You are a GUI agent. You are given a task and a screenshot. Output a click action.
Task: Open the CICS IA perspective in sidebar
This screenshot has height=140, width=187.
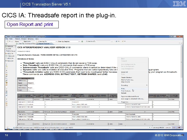[x=10, y=46]
